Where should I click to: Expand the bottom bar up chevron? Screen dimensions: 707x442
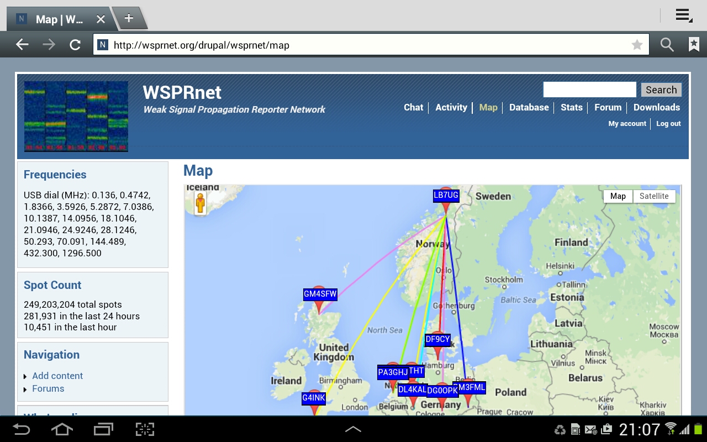[353, 429]
